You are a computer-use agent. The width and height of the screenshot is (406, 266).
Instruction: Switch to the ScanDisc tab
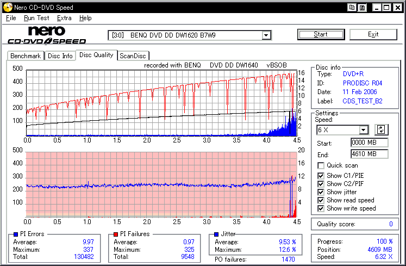[133, 55]
